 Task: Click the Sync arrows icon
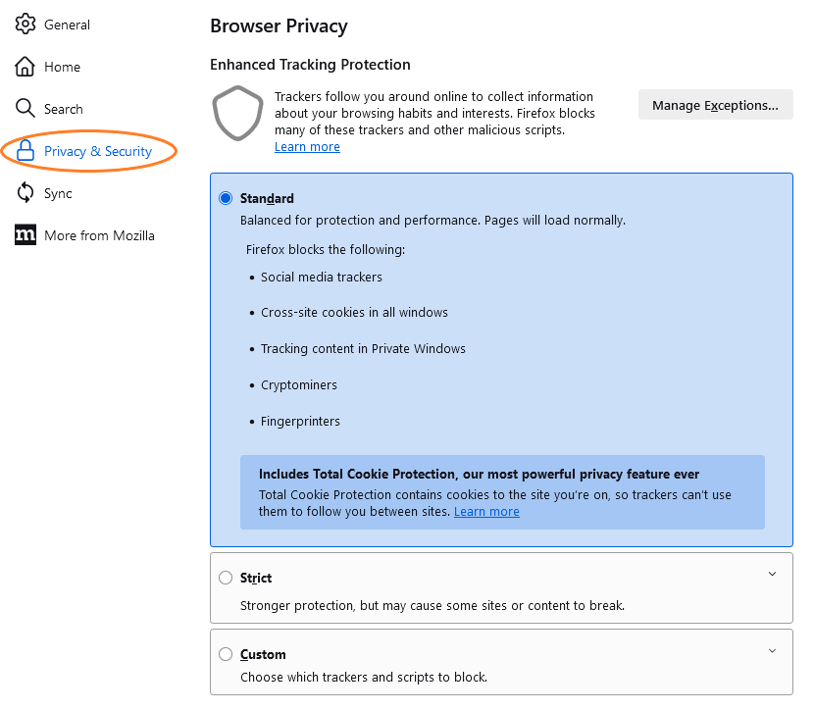[x=25, y=193]
